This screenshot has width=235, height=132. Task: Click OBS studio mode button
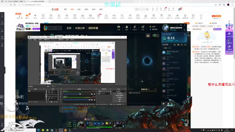point(120,97)
